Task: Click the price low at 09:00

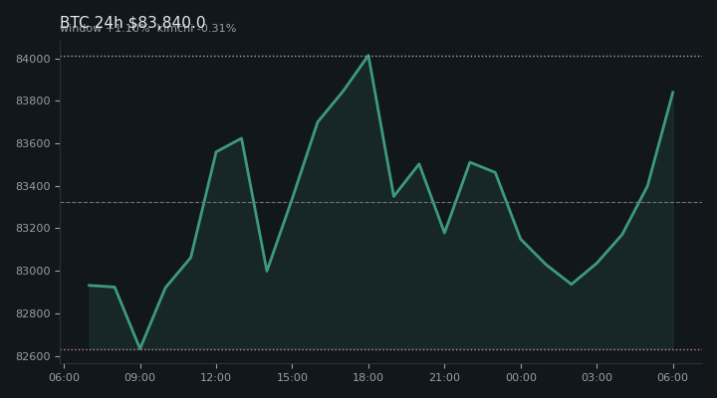Action: [140, 348]
